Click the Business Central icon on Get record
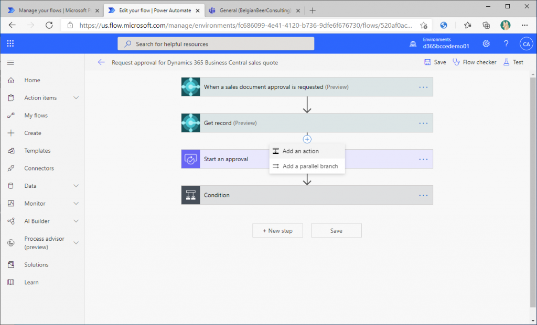Viewport: 537px width, 325px height. click(191, 123)
